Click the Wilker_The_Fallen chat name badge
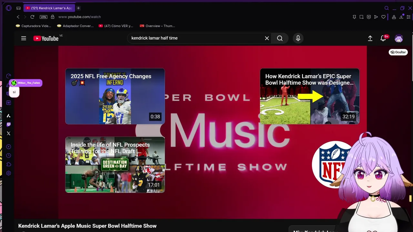The width and height of the screenshot is (413, 232). click(26, 83)
